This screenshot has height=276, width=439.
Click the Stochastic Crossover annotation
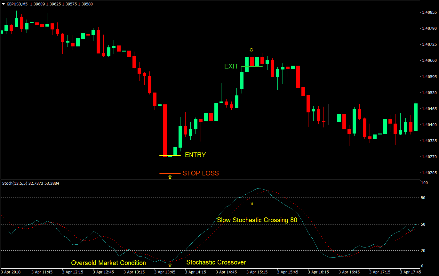pos(216,262)
